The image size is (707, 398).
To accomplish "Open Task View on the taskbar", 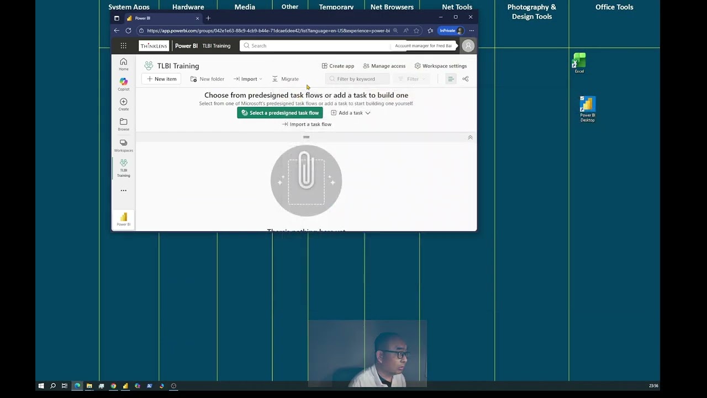I will (65, 386).
